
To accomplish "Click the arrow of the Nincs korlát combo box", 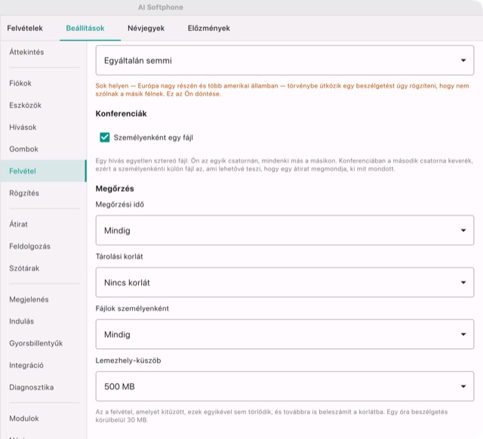I will point(463,283).
